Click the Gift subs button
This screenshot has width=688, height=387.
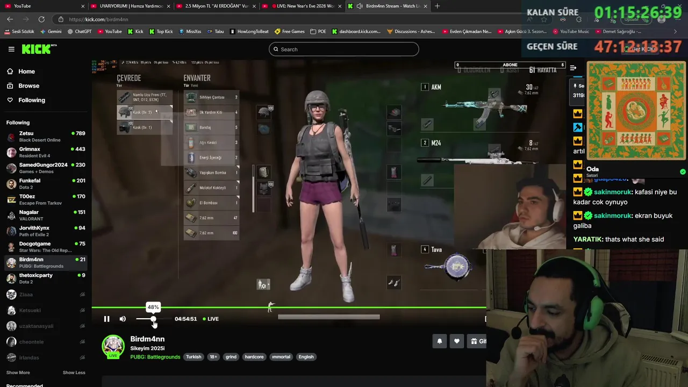point(477,341)
